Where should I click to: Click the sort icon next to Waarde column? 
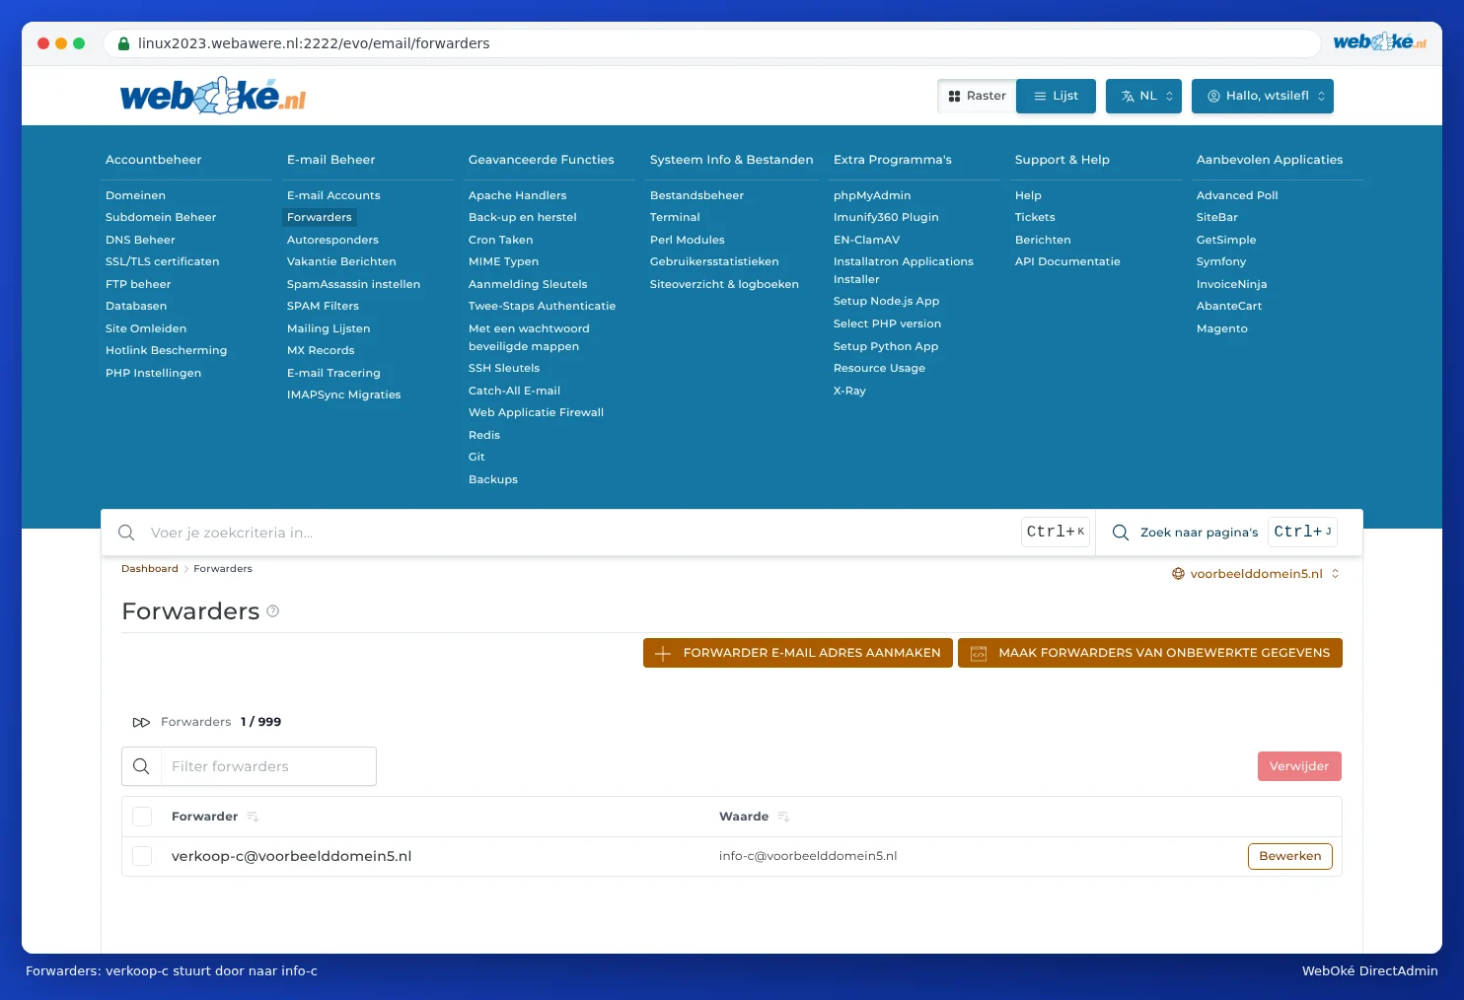tap(783, 817)
